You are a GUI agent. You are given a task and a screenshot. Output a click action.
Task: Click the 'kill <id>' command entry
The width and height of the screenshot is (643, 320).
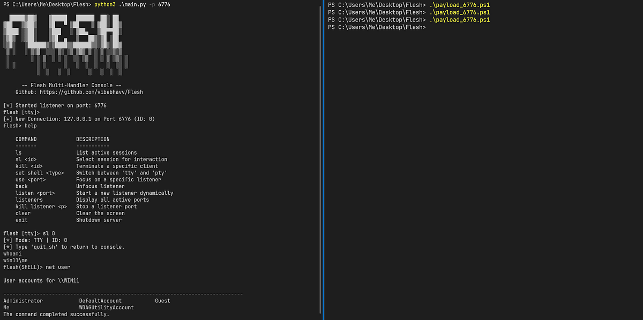[x=29, y=166]
